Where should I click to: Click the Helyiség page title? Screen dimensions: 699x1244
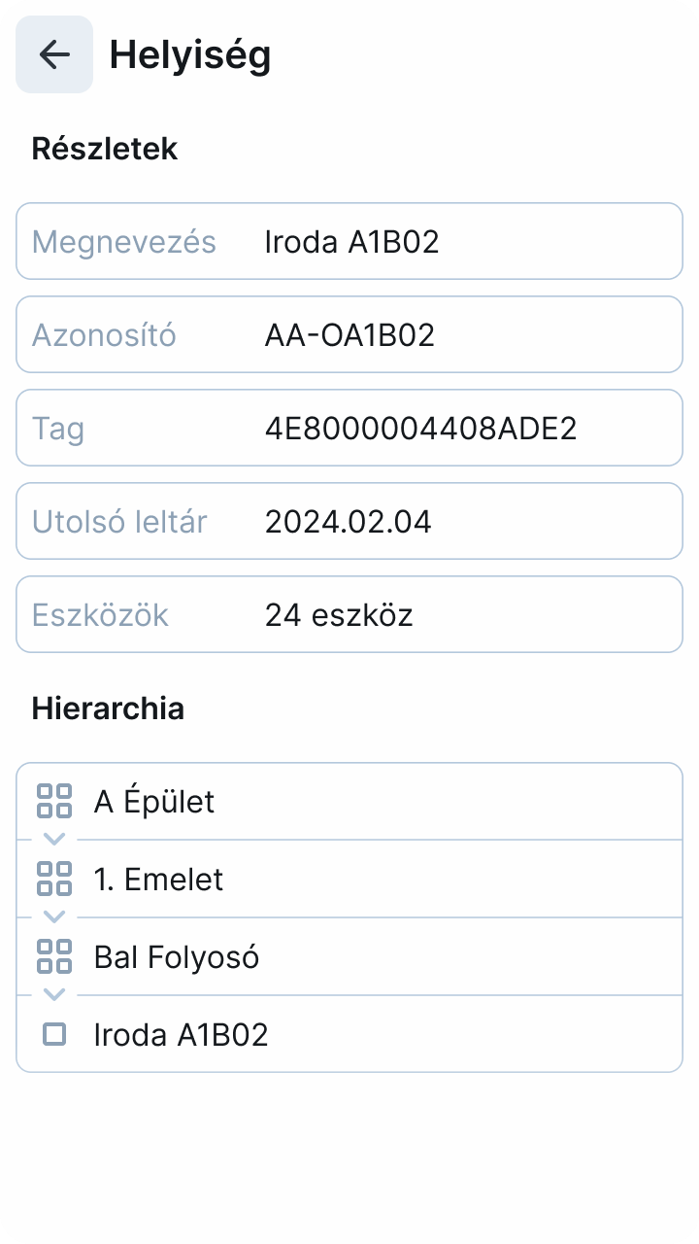[x=190, y=55]
